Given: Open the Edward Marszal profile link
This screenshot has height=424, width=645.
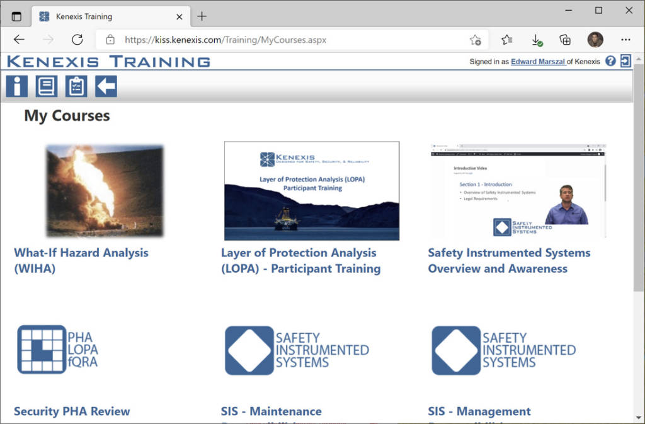Looking at the screenshot, I should [538, 61].
